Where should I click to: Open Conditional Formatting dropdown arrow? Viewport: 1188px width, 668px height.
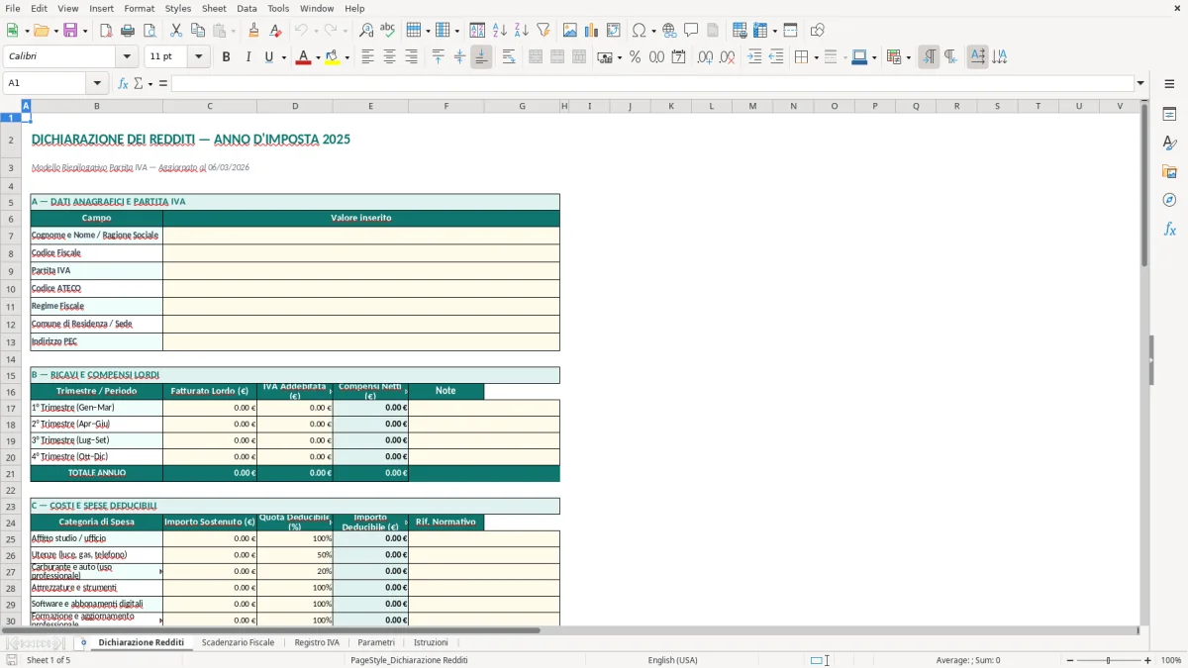(x=908, y=57)
